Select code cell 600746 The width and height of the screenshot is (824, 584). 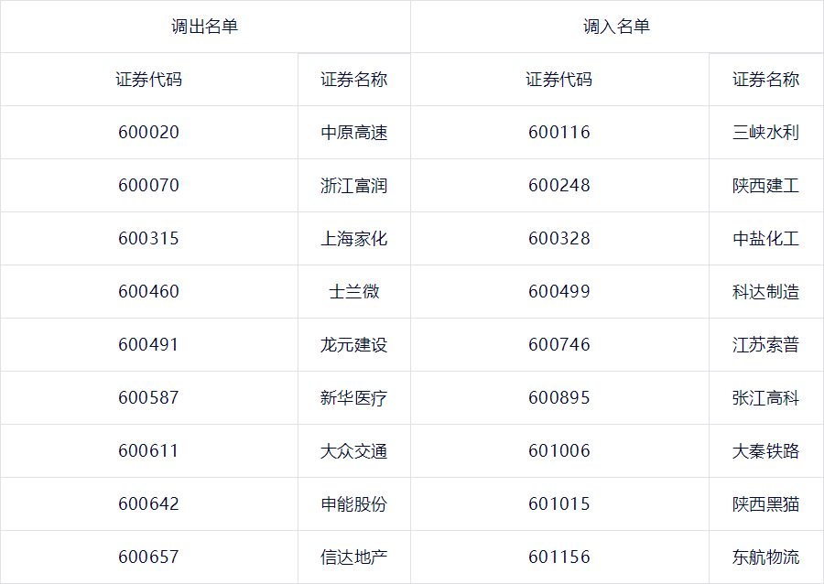click(559, 344)
